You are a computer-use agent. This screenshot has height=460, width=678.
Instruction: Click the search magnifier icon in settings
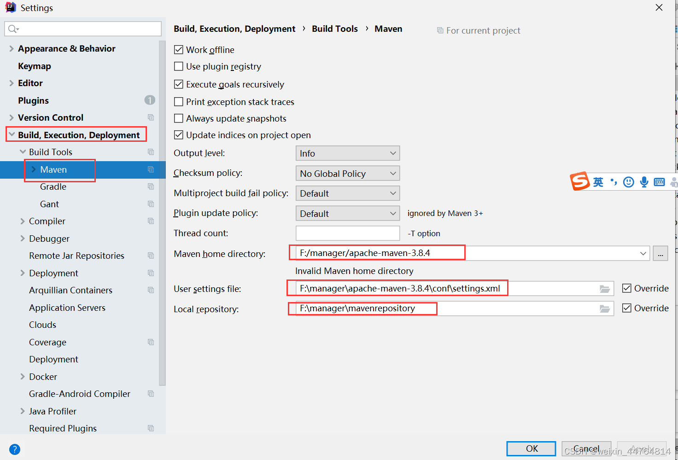[x=13, y=29]
